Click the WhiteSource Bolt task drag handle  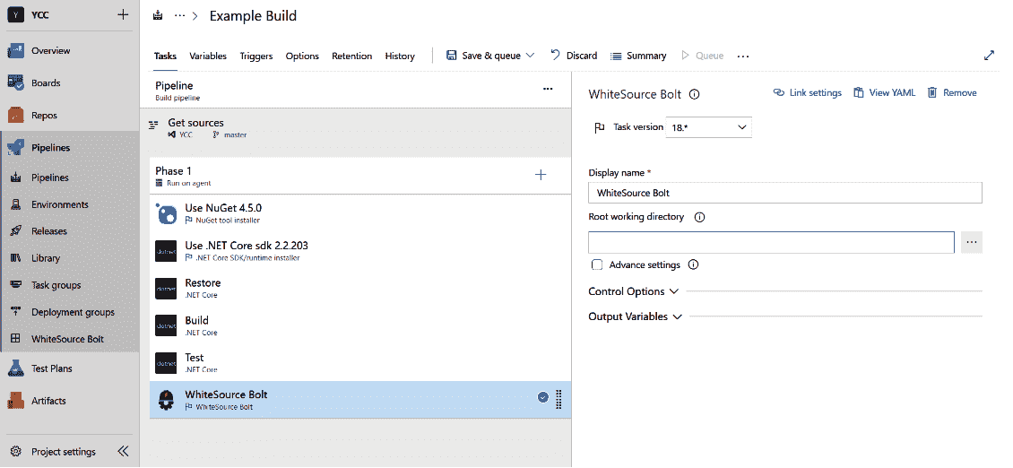tap(558, 400)
